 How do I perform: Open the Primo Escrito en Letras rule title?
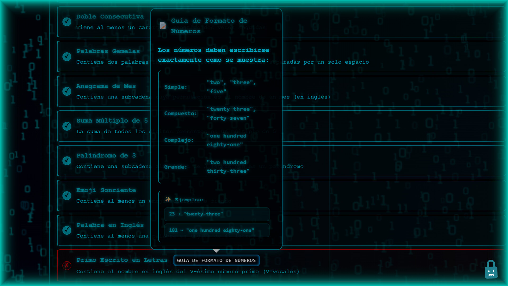click(122, 260)
